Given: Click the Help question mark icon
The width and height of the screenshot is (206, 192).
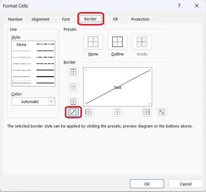Looking at the screenshot, I should pos(179,6).
